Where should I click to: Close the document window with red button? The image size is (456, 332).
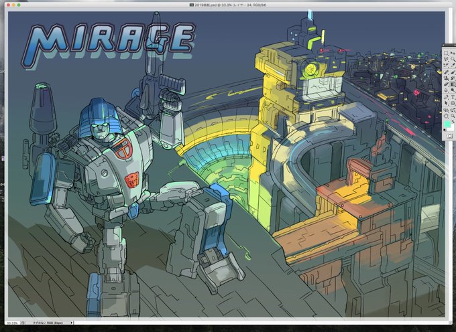pyautogui.click(x=8, y=5)
